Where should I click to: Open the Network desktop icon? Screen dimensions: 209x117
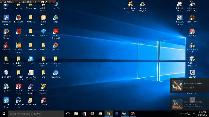(x=43, y=32)
